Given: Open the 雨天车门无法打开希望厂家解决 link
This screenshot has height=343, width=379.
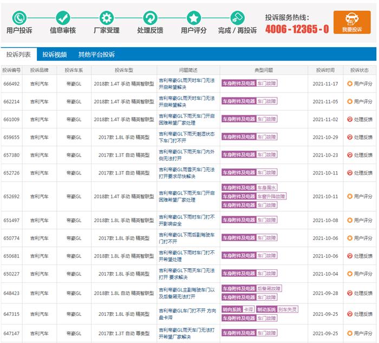Looking at the screenshot, I should (x=187, y=333).
